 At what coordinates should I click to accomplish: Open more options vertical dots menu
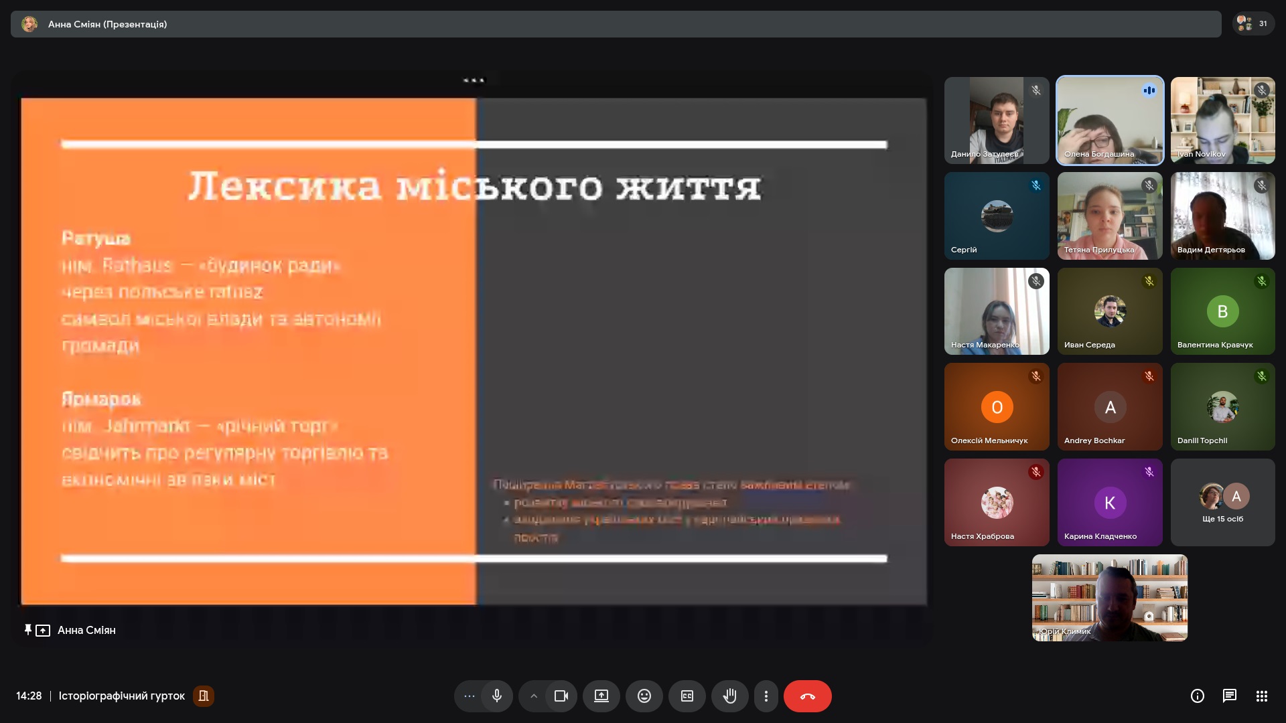[x=766, y=696]
